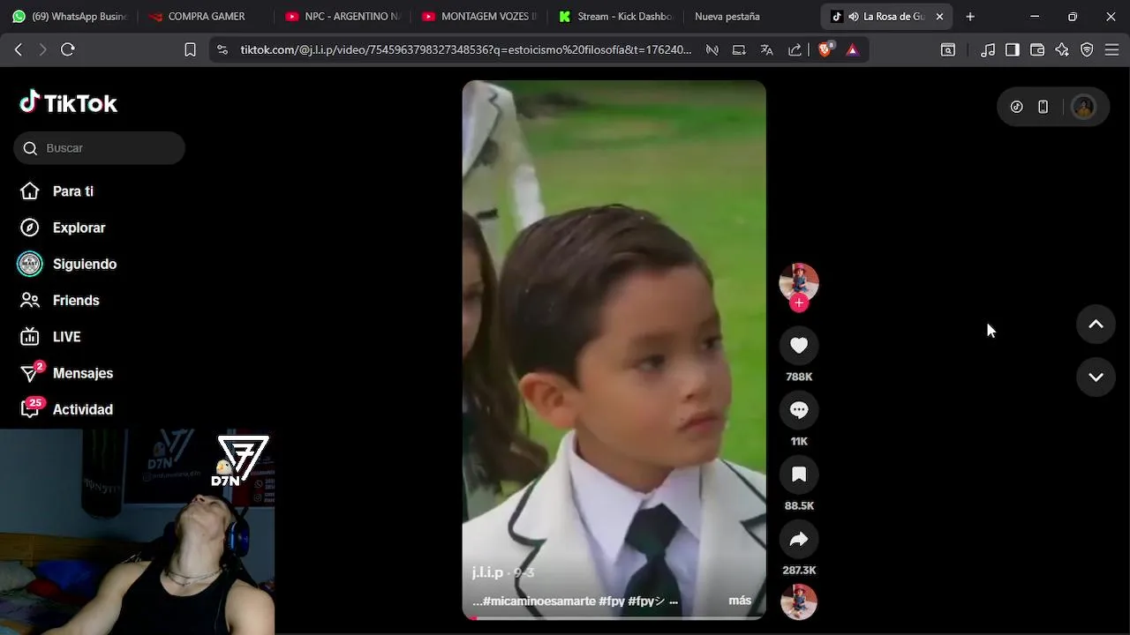Open get coins icon top right
The image size is (1130, 635).
click(x=1017, y=107)
